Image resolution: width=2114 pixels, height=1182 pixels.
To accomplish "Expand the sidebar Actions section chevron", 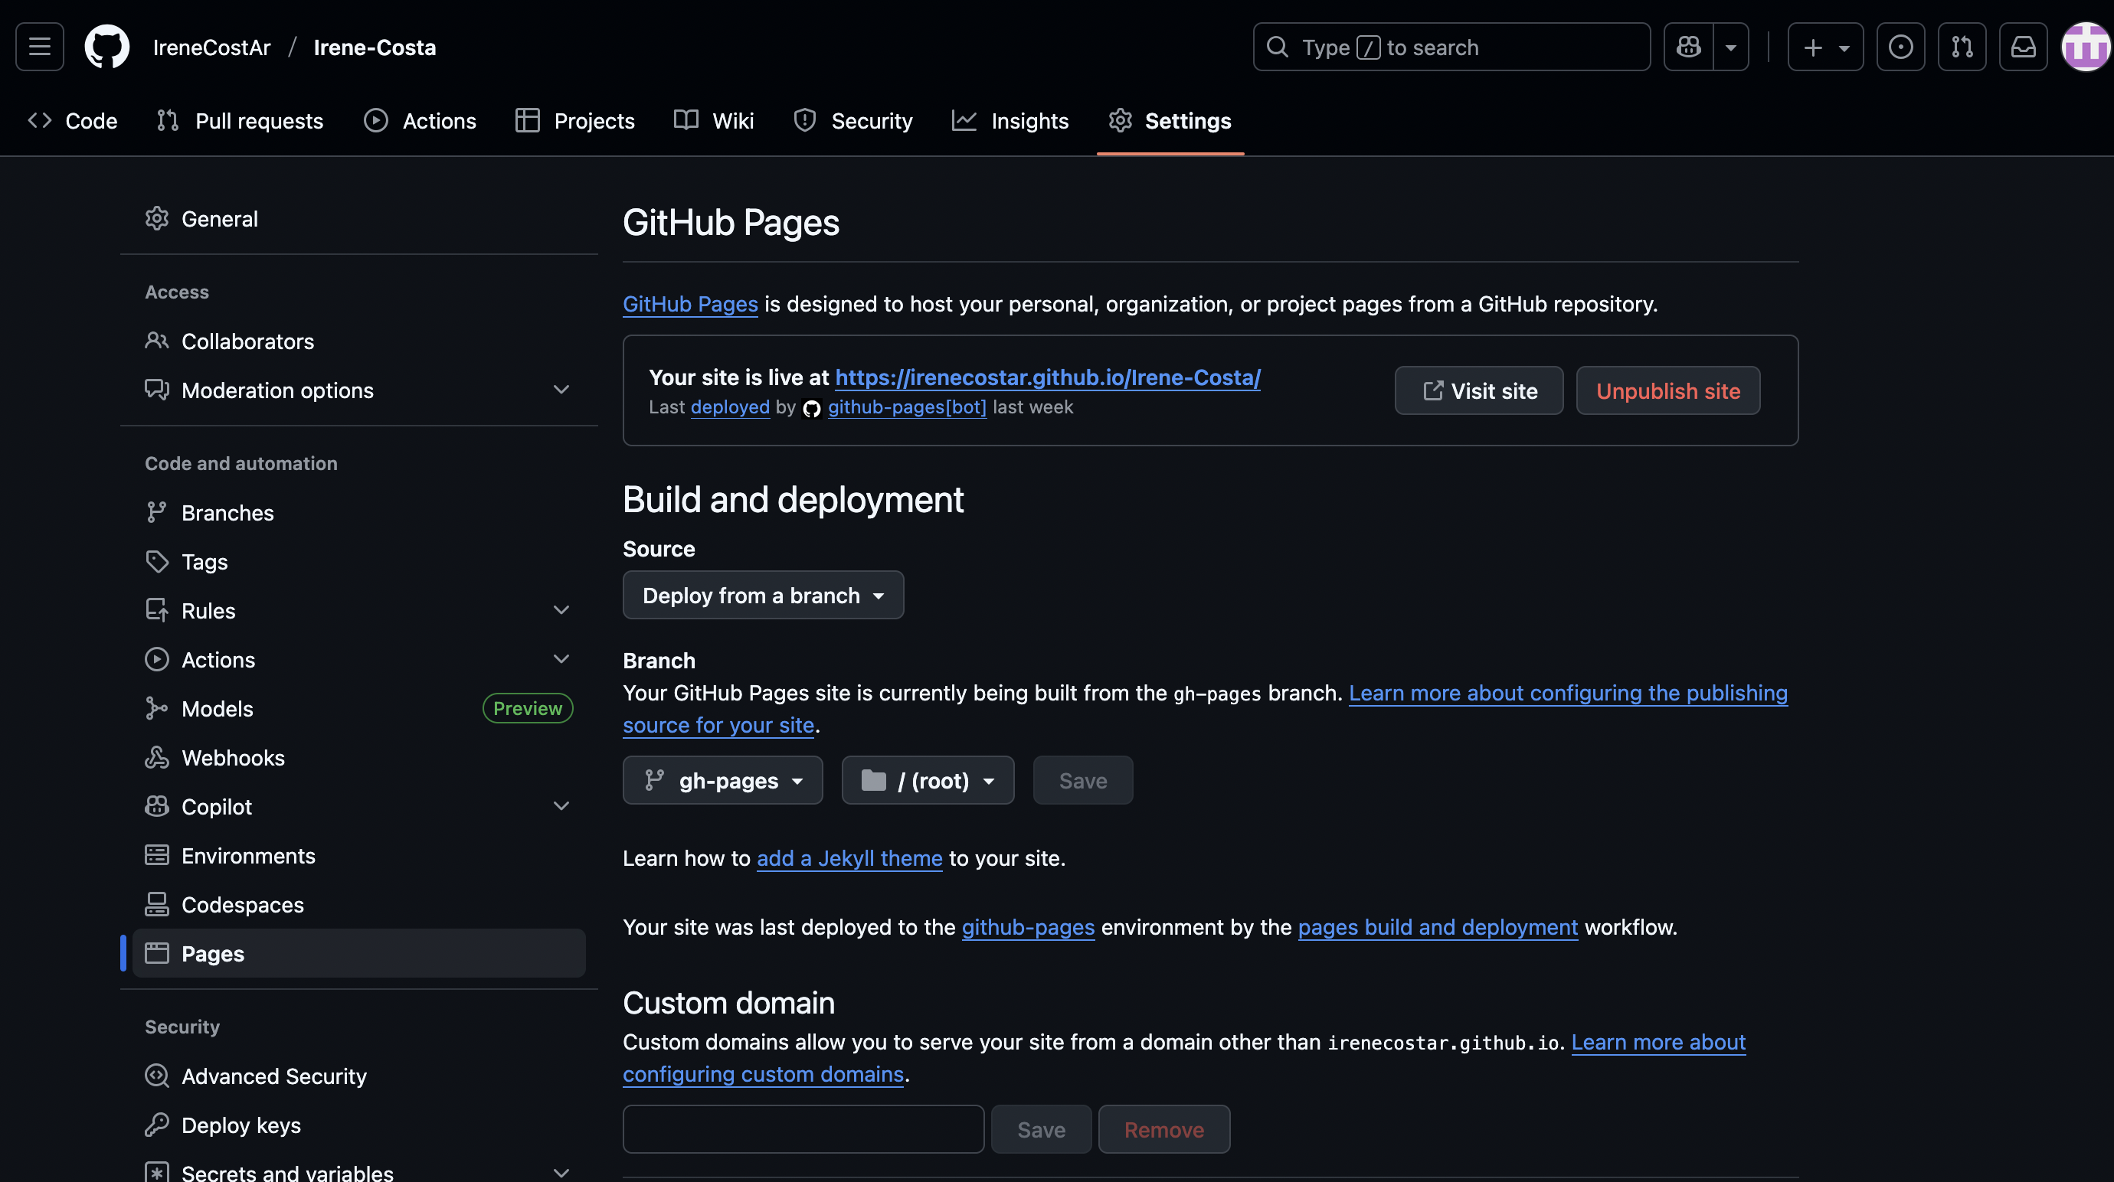I will coord(561,659).
